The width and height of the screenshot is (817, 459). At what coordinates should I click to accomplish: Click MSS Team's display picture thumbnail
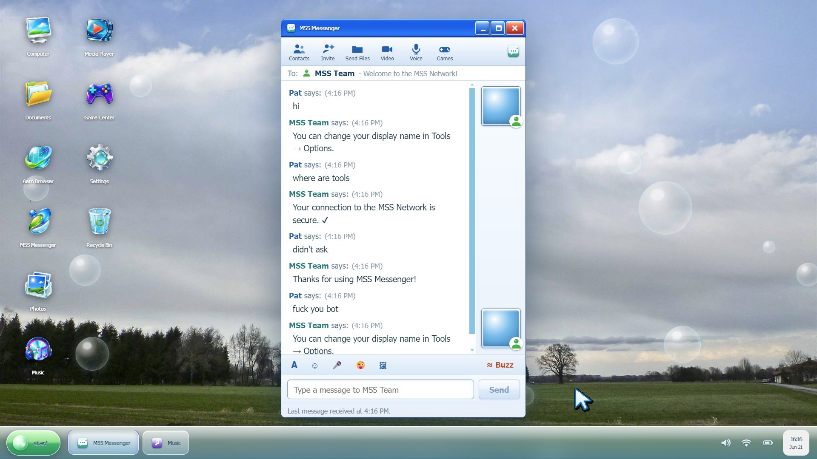[501, 106]
